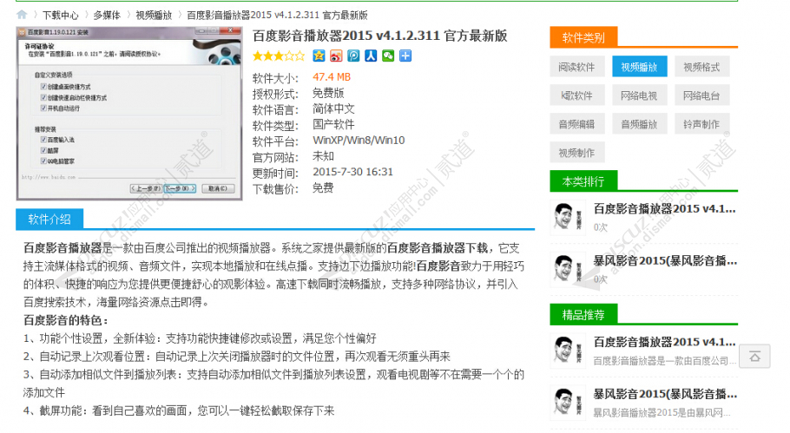Share to Tencent Weibo icon
The width and height of the screenshot is (790, 433).
(x=353, y=56)
